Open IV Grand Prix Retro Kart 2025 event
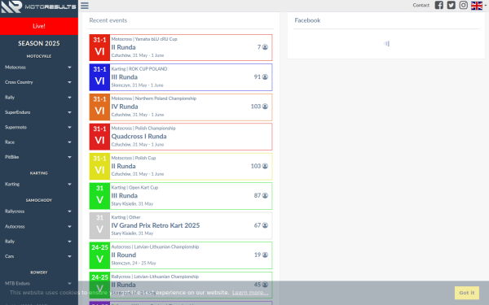The image size is (489, 305). pos(181,225)
